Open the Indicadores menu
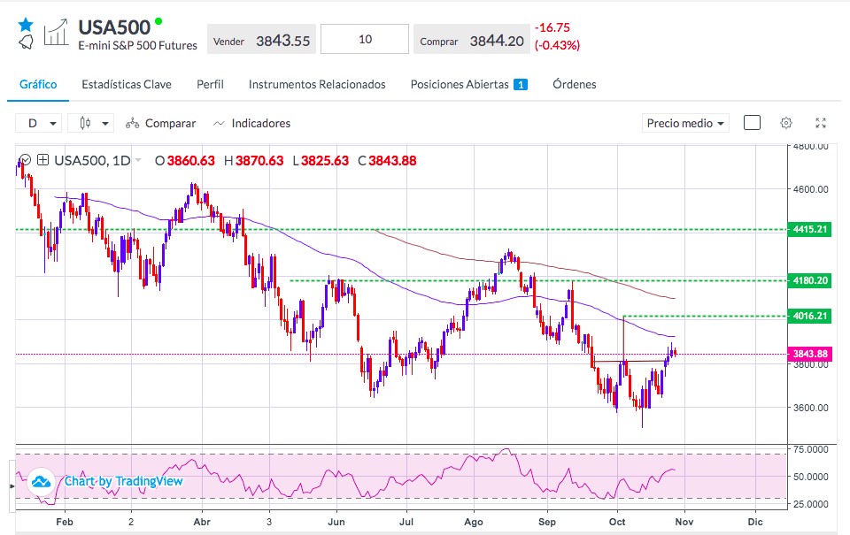 (x=252, y=124)
